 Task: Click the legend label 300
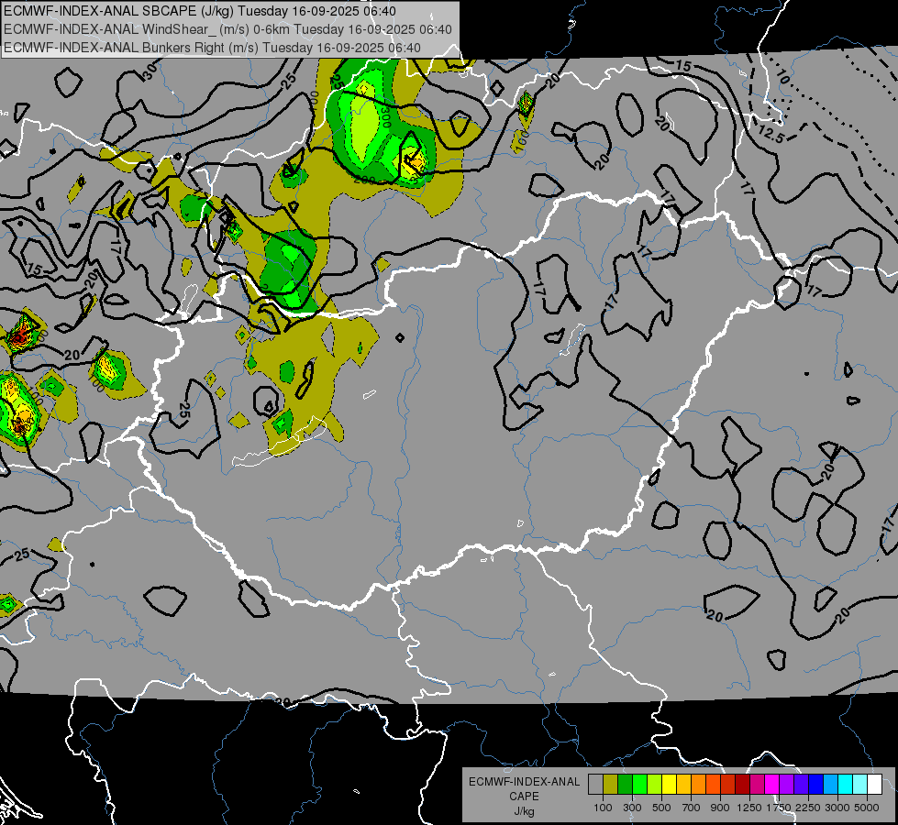coord(632,808)
